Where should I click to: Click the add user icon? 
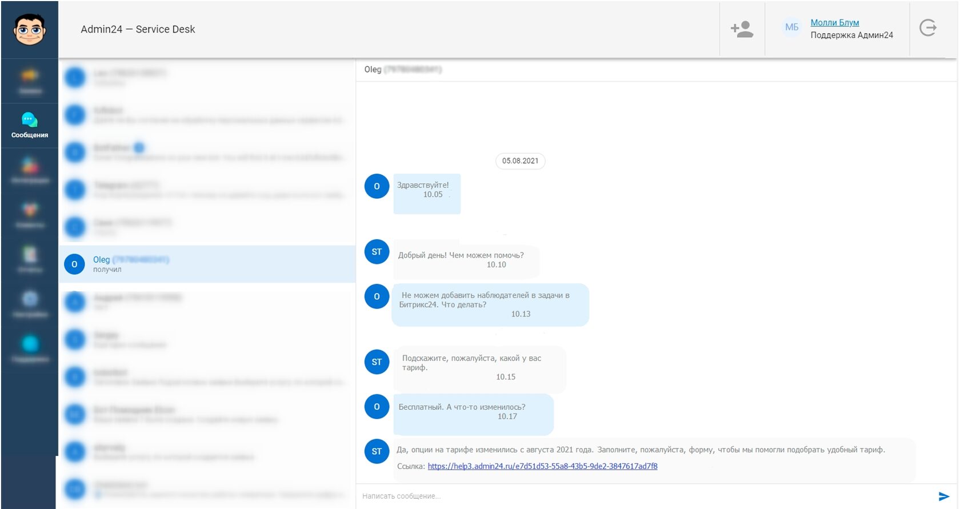click(x=742, y=29)
